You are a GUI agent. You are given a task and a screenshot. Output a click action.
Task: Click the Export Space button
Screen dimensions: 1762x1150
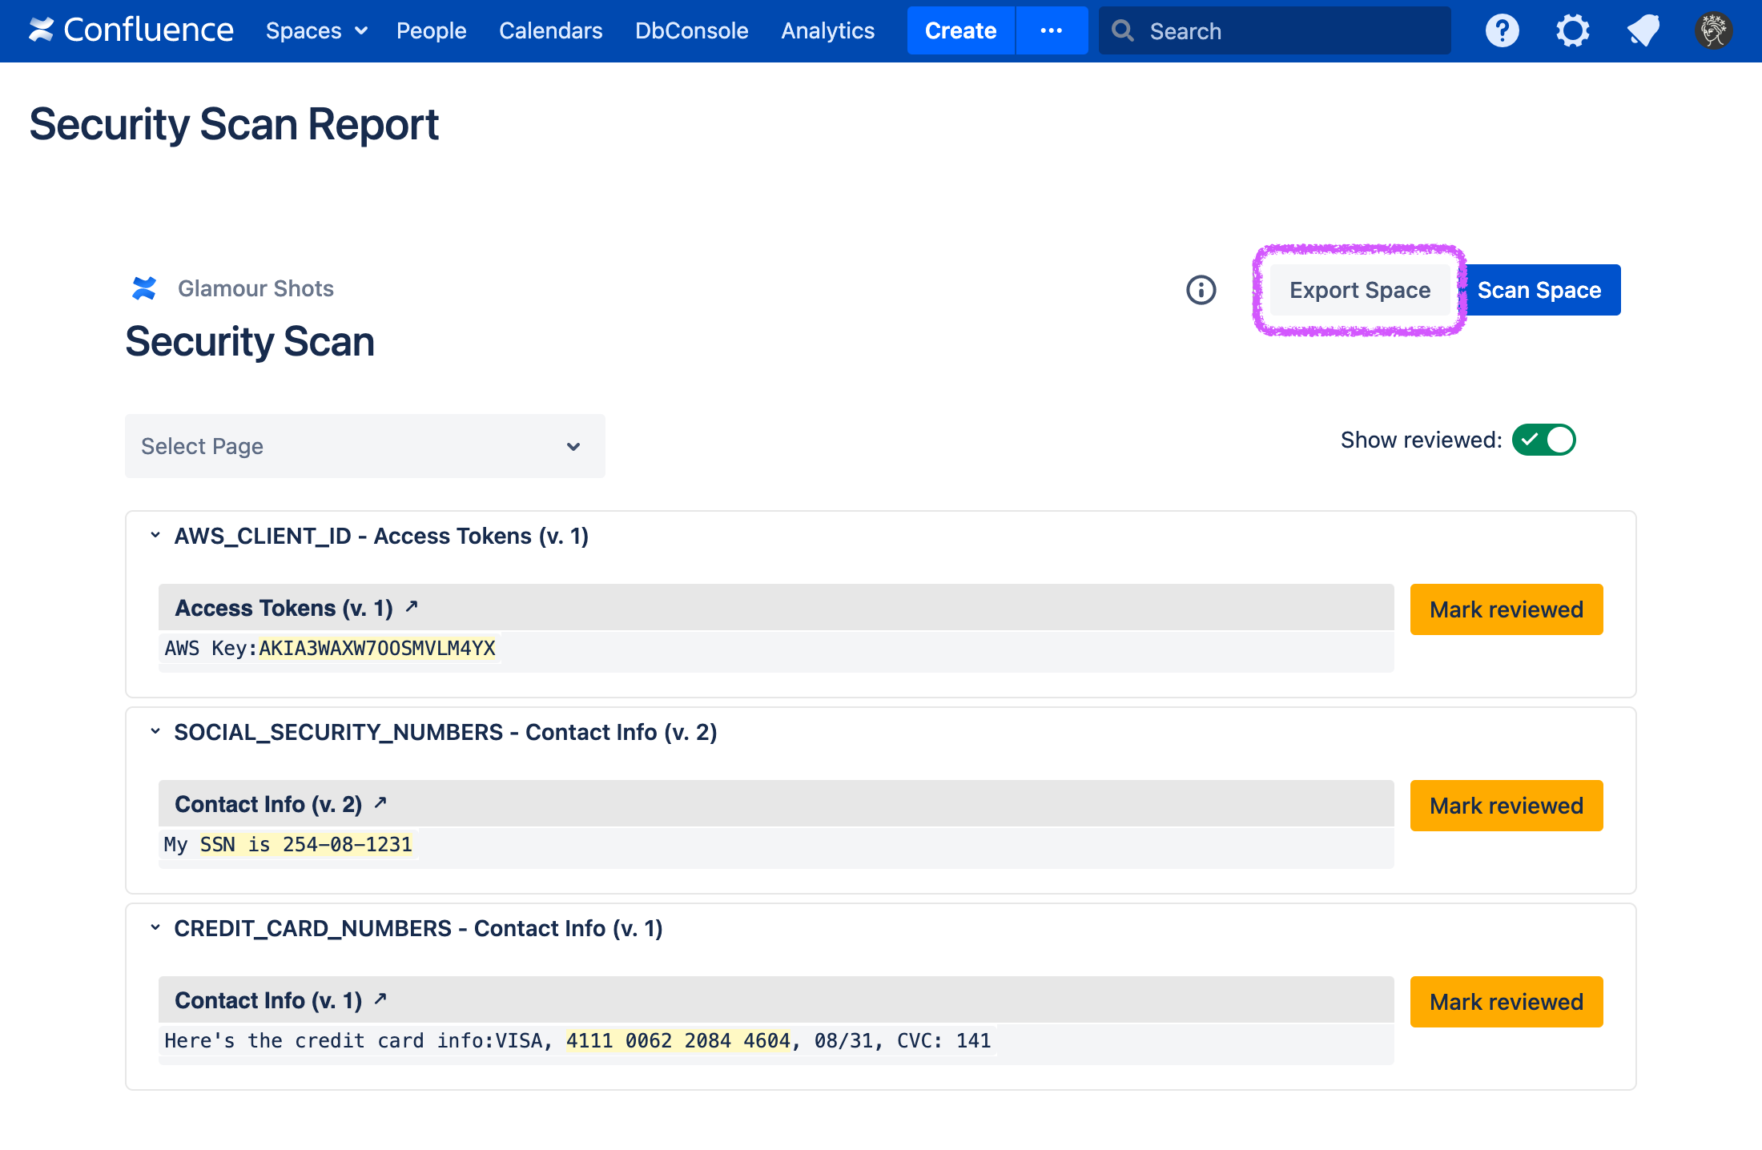tap(1359, 290)
